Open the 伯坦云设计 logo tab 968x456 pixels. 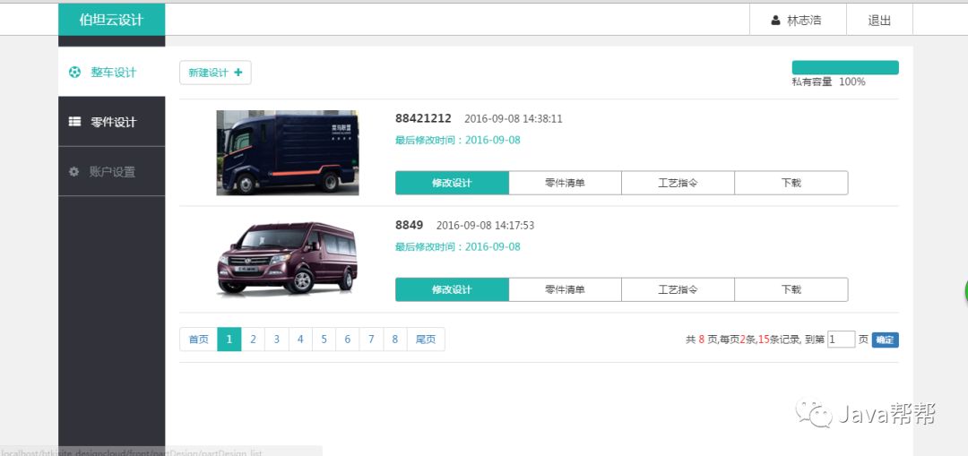(112, 19)
